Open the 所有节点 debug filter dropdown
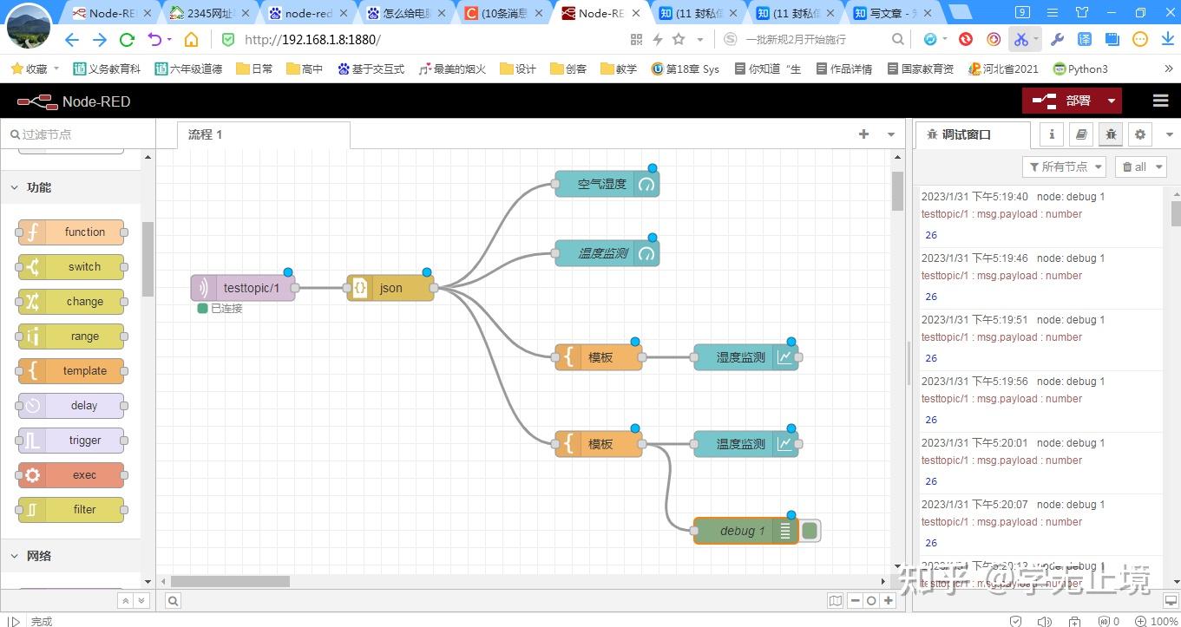The width and height of the screenshot is (1181, 627). coord(1064,167)
